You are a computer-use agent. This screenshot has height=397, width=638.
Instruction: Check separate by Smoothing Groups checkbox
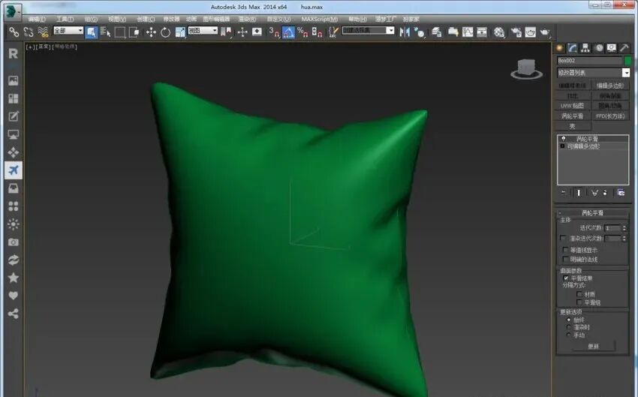click(579, 302)
